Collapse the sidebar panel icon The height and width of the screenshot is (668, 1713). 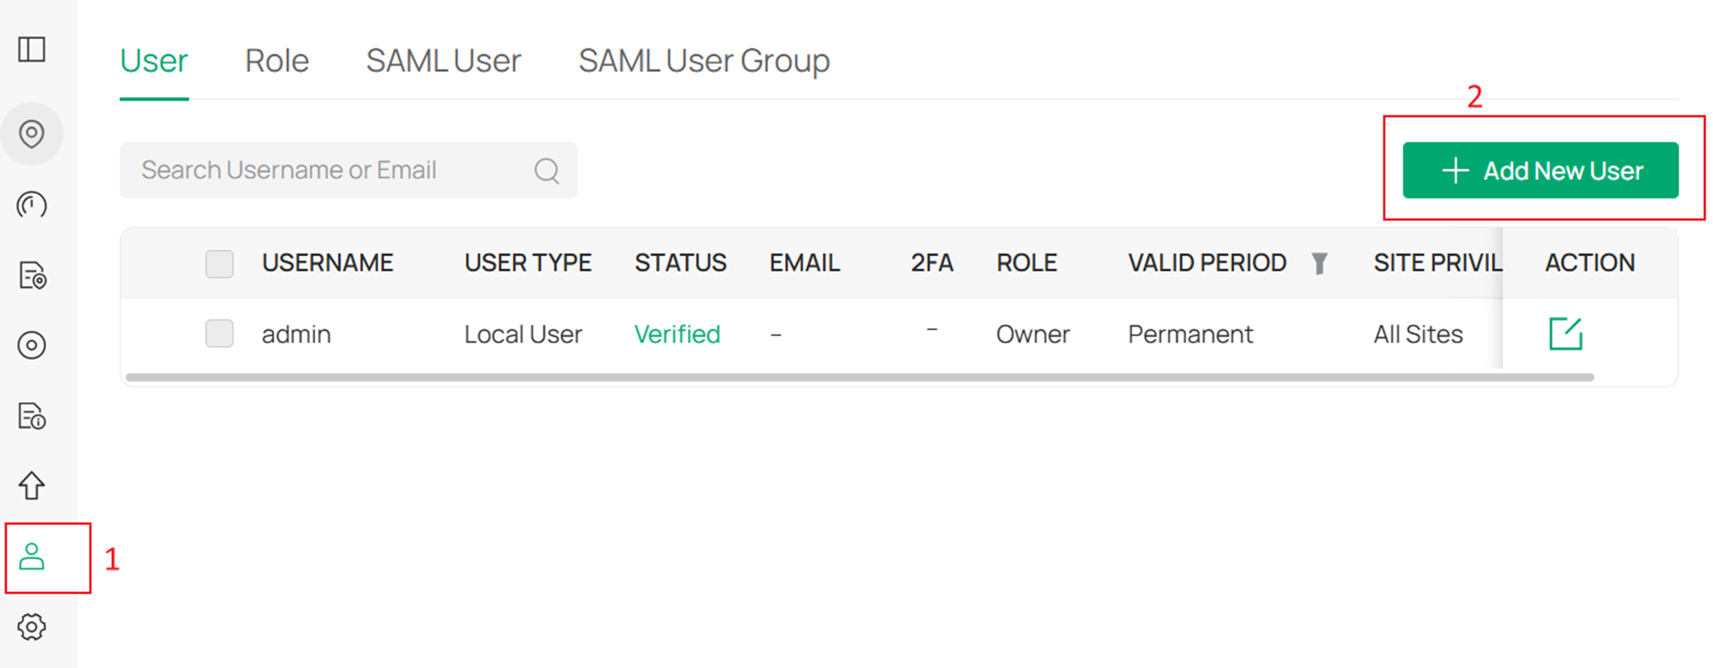point(32,50)
